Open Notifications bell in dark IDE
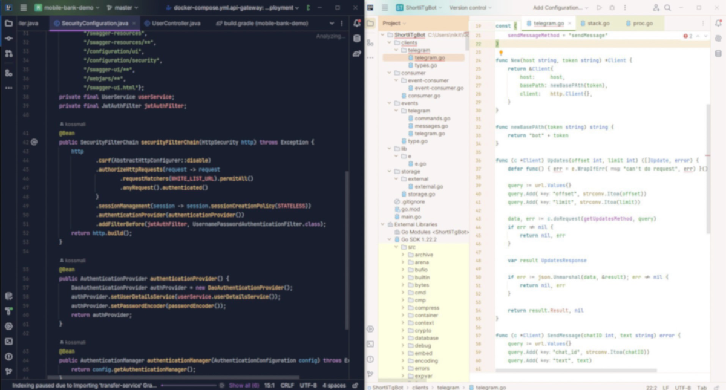 [356, 23]
